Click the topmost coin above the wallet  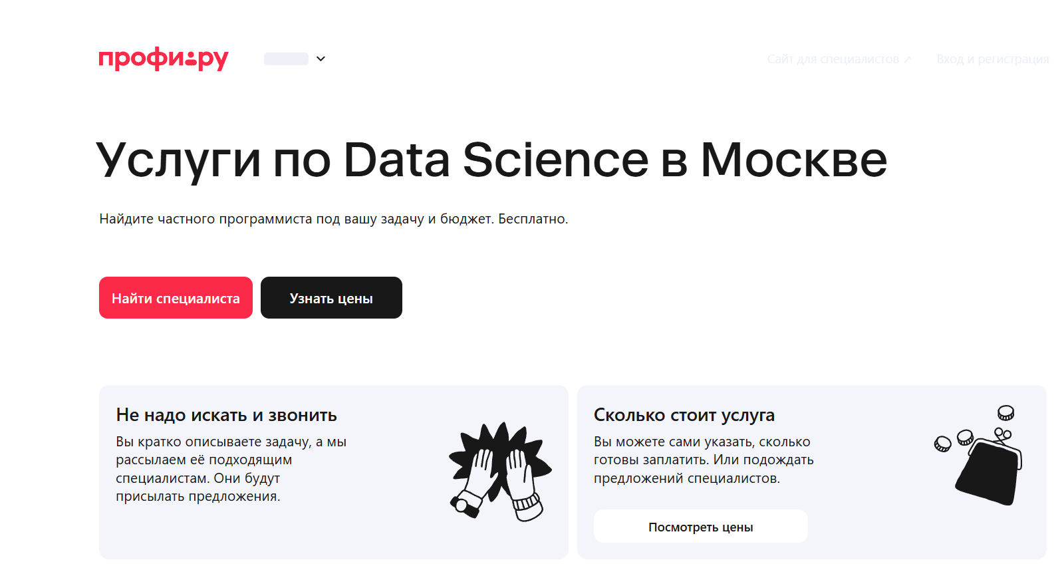[1005, 413]
